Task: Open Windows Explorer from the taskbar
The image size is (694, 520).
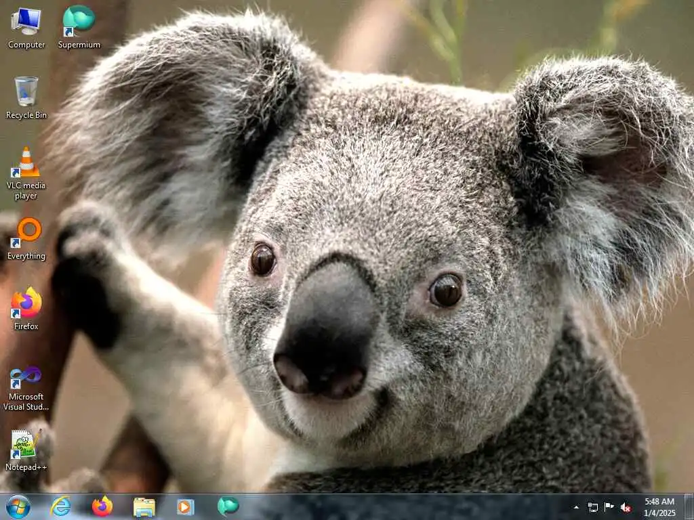Action: coord(144,507)
